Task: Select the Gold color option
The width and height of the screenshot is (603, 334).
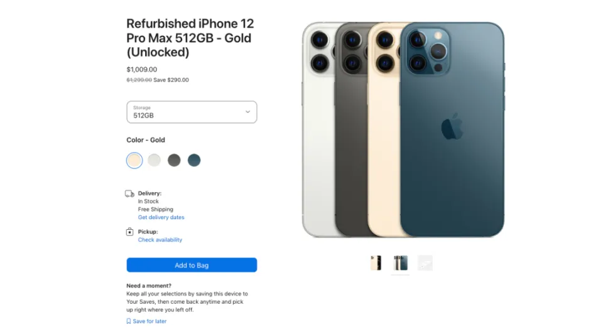Action: [x=134, y=160]
